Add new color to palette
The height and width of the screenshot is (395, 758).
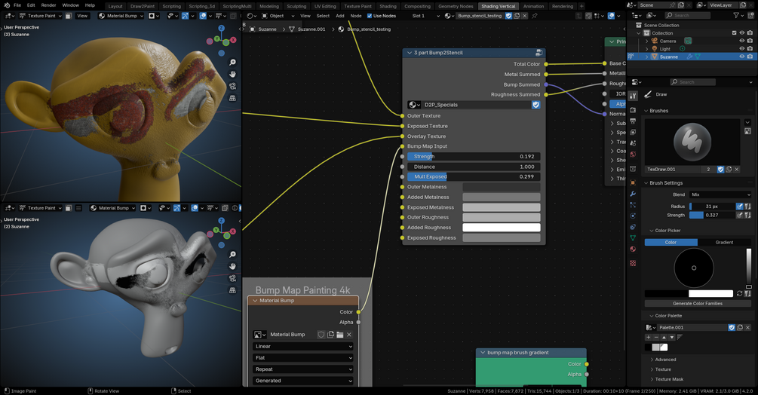click(x=649, y=337)
